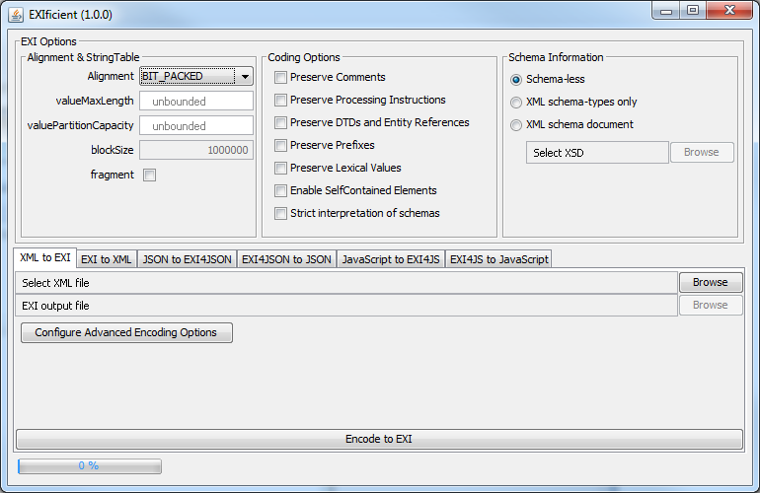760x493 pixels.
Task: Browse for the XML input file
Action: (711, 282)
